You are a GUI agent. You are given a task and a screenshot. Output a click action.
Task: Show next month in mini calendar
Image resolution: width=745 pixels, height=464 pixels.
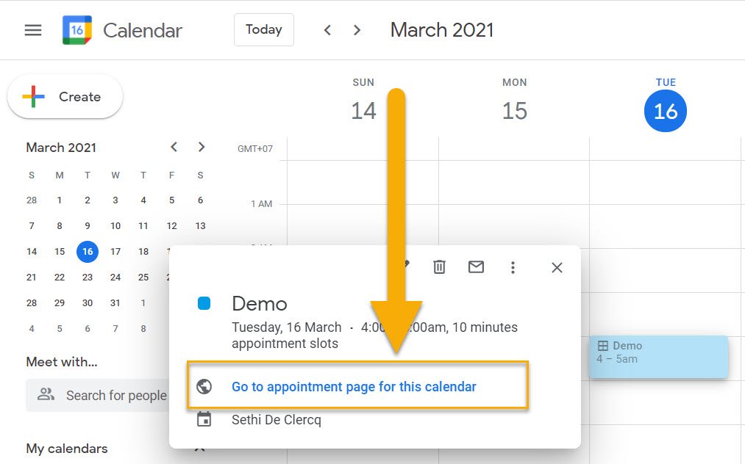point(202,147)
